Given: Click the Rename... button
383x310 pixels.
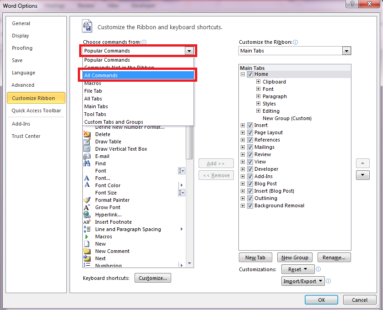Looking at the screenshot, I should [x=334, y=257].
